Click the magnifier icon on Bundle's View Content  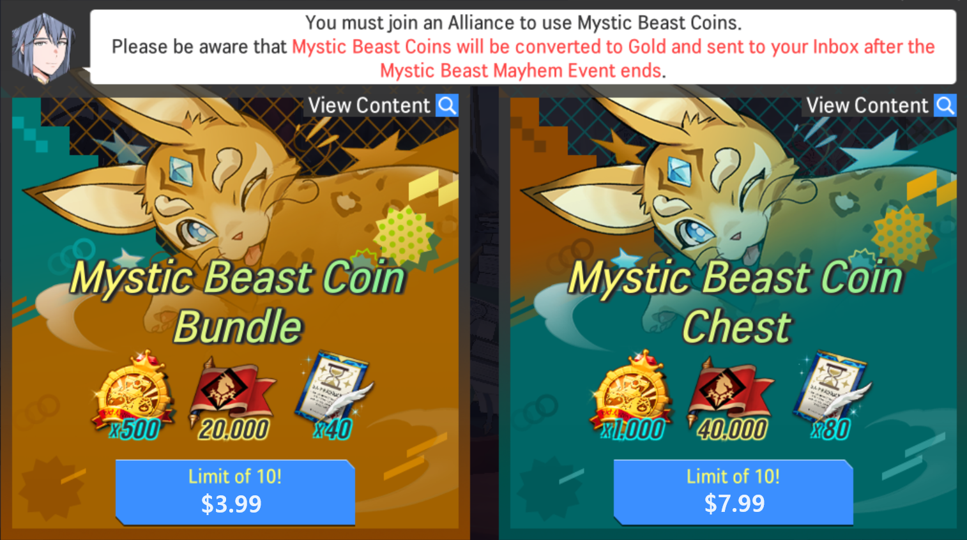(447, 105)
